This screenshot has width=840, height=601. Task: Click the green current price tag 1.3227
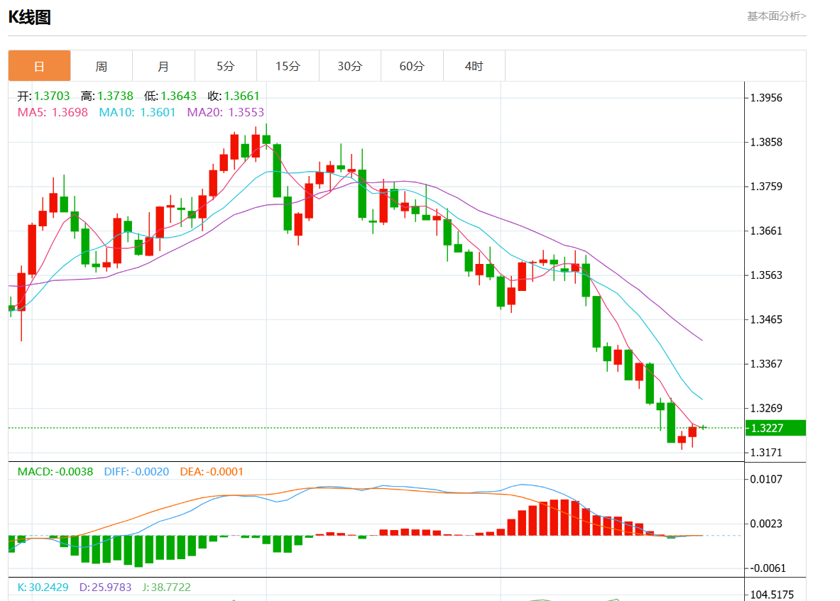[775, 428]
